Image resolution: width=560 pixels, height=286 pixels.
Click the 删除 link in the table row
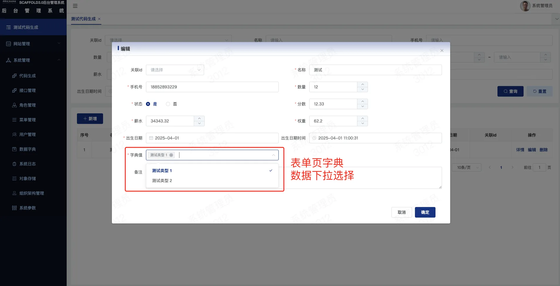point(544,150)
